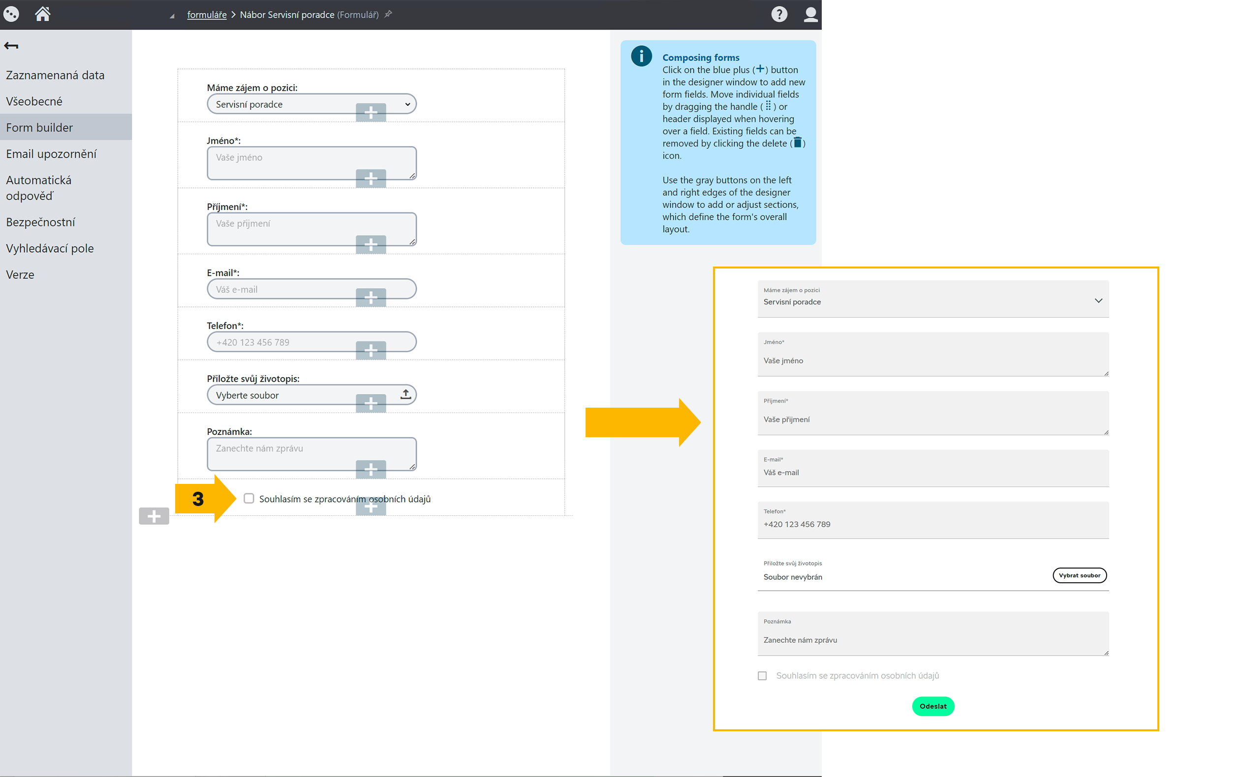Click the Vybrat soubor button
The height and width of the screenshot is (777, 1241).
pos(1079,575)
